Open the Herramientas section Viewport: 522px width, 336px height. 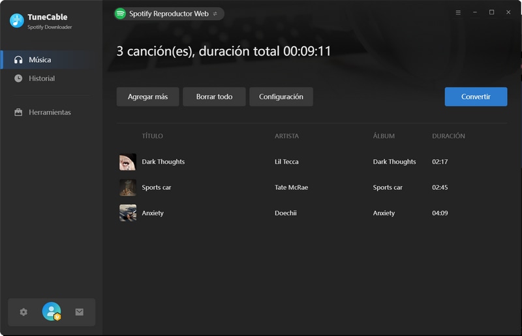(50, 112)
